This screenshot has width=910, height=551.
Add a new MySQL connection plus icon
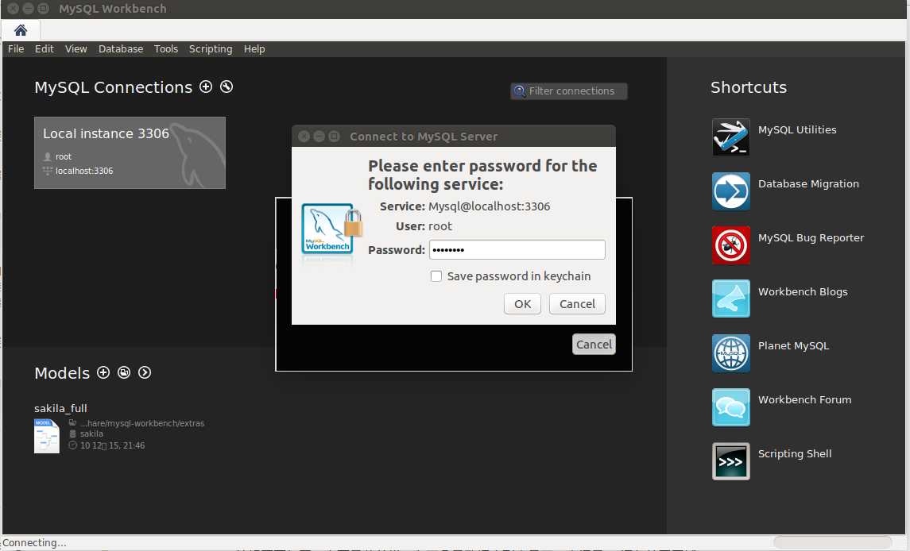[x=206, y=87]
